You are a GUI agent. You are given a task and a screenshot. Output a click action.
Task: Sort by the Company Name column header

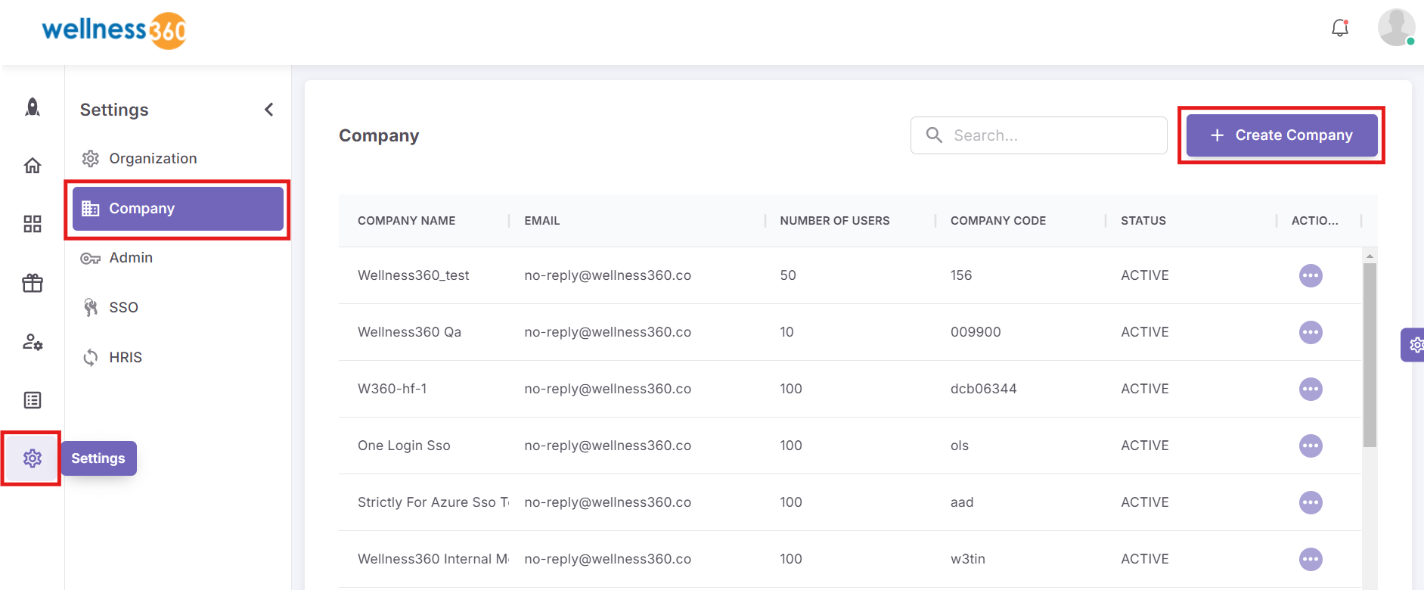tap(406, 221)
